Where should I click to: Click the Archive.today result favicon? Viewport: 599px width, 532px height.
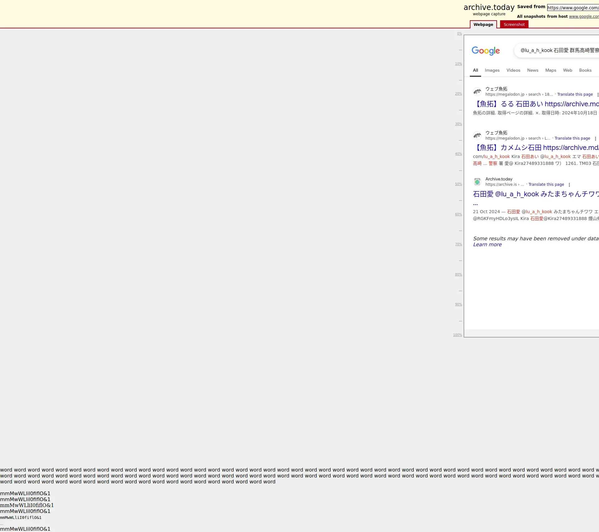click(x=477, y=182)
